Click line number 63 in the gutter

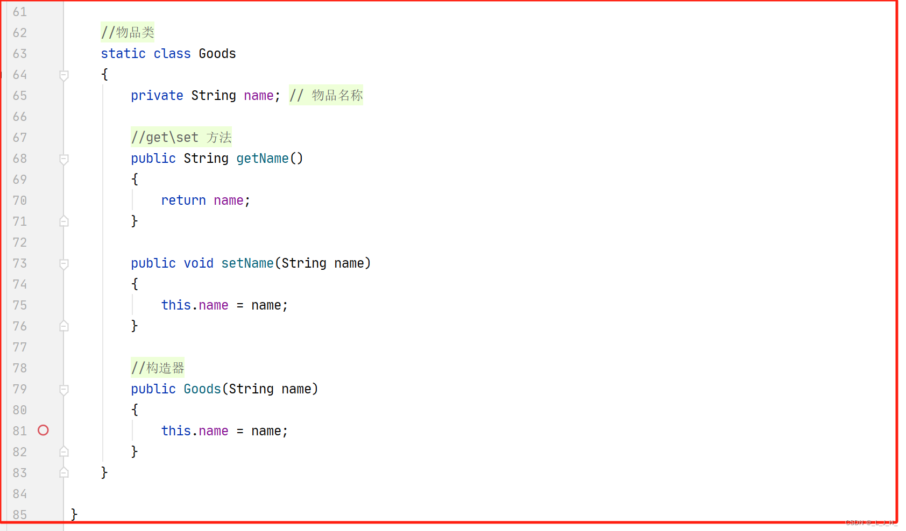(20, 54)
